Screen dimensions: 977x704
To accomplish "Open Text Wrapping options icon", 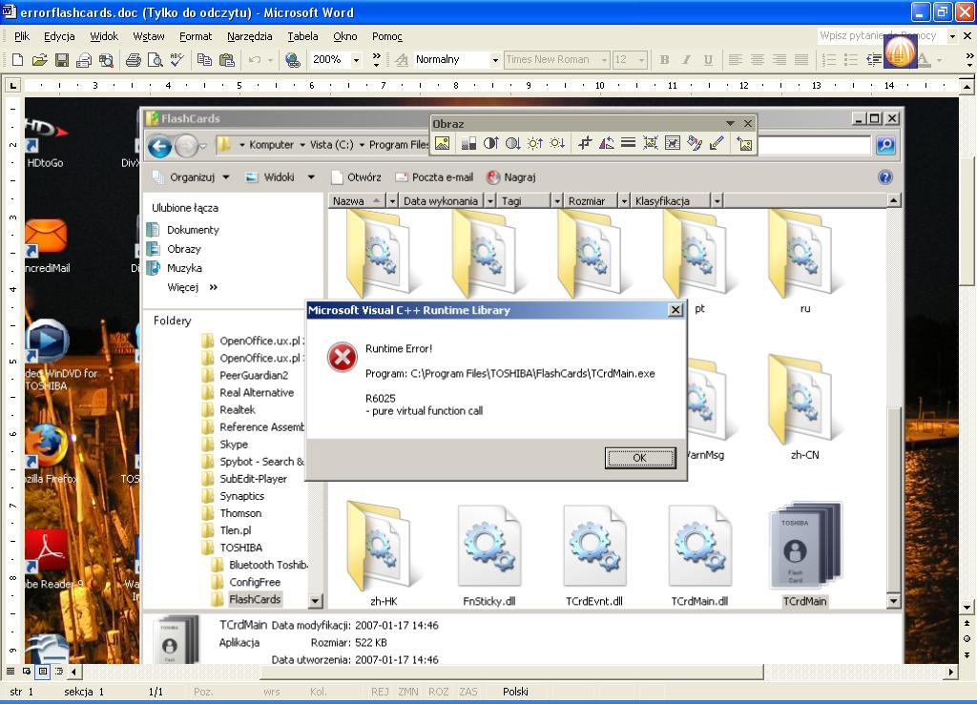I will tap(673, 144).
